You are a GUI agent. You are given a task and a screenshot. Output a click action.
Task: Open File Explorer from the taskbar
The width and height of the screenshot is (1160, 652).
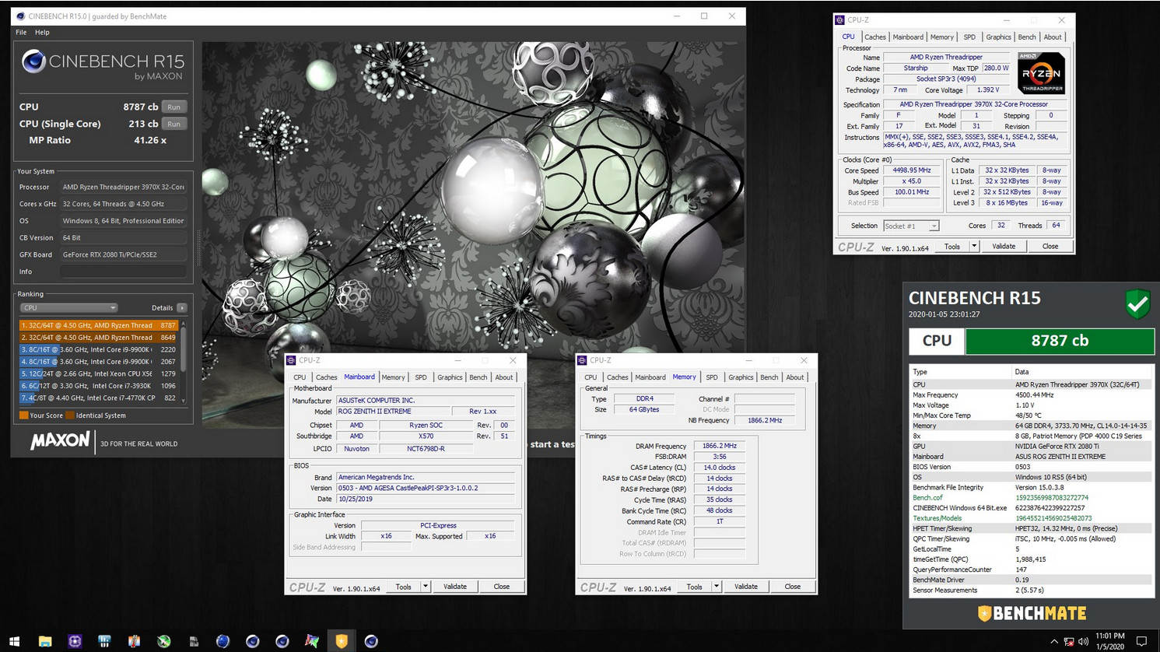45,641
